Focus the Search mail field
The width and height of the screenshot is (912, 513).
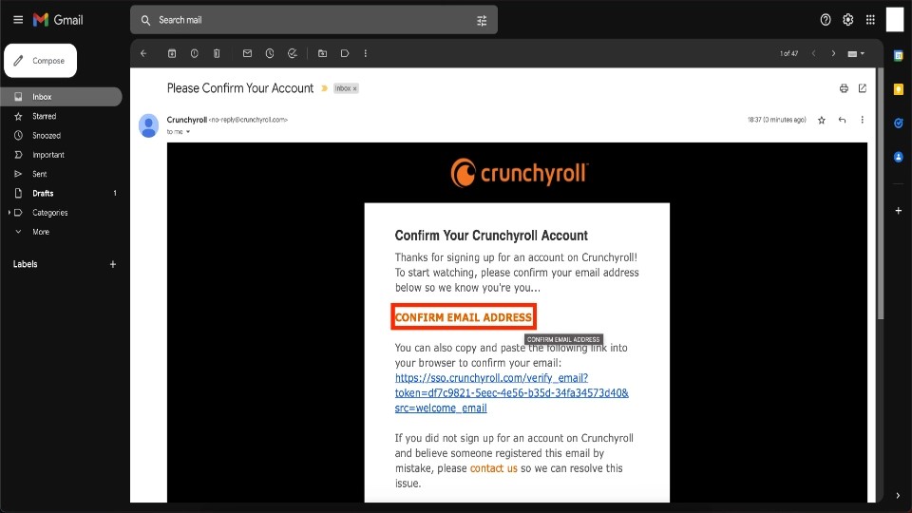tap(314, 20)
